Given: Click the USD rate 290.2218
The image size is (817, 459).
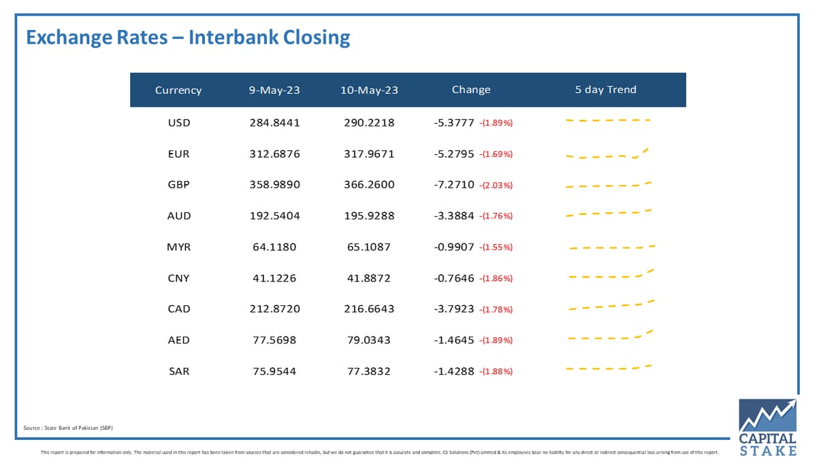Looking at the screenshot, I should tap(369, 123).
